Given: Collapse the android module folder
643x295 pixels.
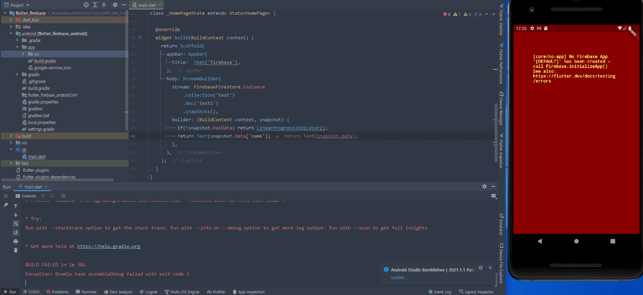Looking at the screenshot, I should [x=11, y=33].
